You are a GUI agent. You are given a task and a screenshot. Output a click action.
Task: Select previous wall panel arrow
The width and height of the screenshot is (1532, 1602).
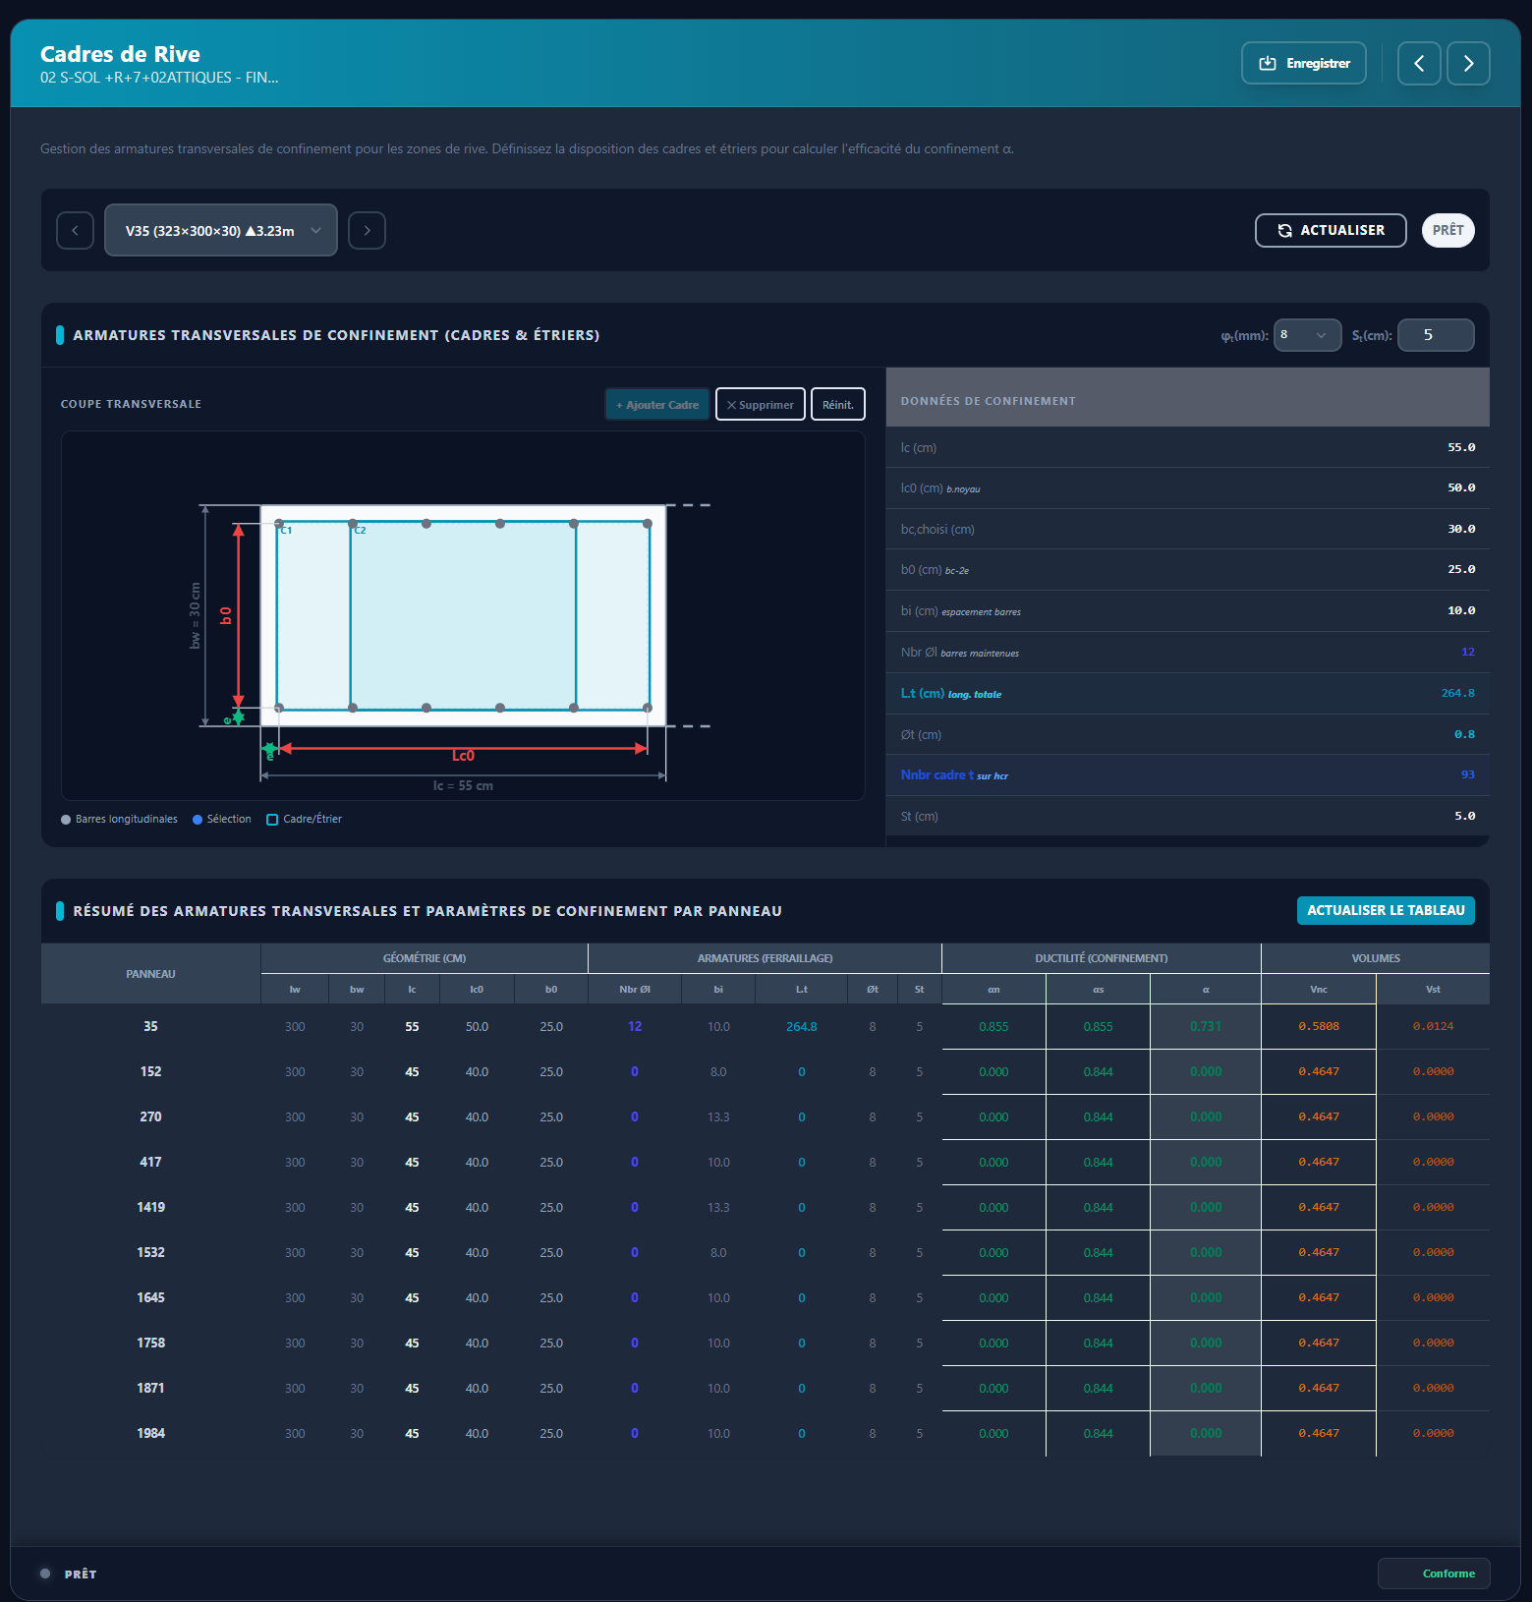(x=75, y=230)
